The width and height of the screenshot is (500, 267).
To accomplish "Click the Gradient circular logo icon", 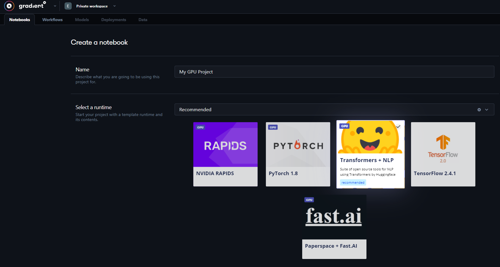I will 9,6.
